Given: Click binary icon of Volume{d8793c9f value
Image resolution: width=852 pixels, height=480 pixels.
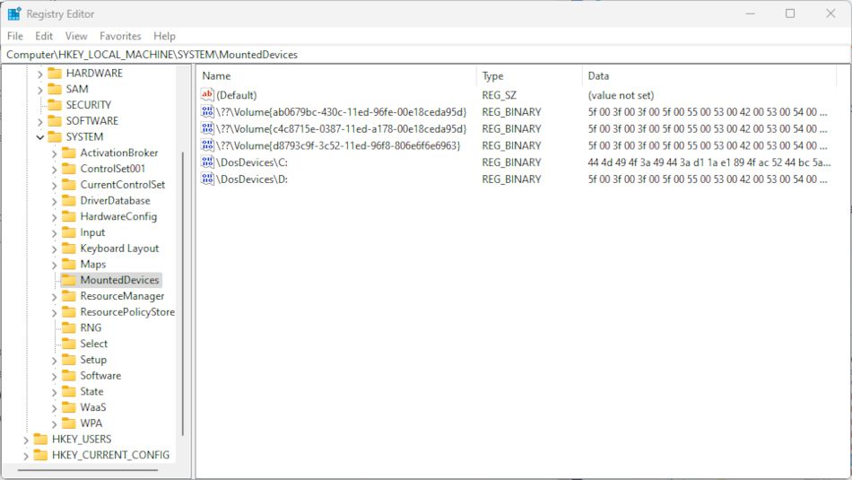Looking at the screenshot, I should pos(207,145).
